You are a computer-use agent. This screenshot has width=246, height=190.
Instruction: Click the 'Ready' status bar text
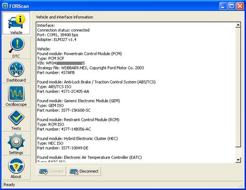9,185
